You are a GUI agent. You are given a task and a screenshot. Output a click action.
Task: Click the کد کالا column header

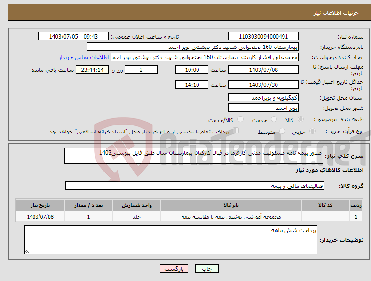(325, 205)
